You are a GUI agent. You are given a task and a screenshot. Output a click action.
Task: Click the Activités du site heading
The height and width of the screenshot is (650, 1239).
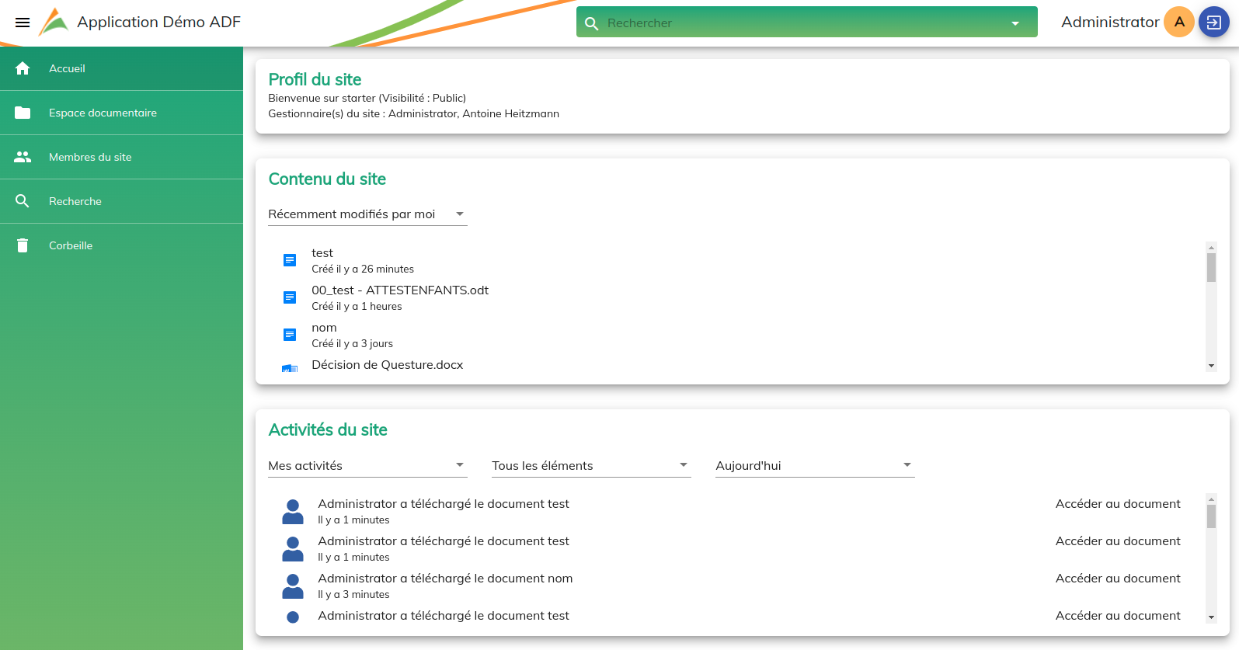[x=328, y=429]
